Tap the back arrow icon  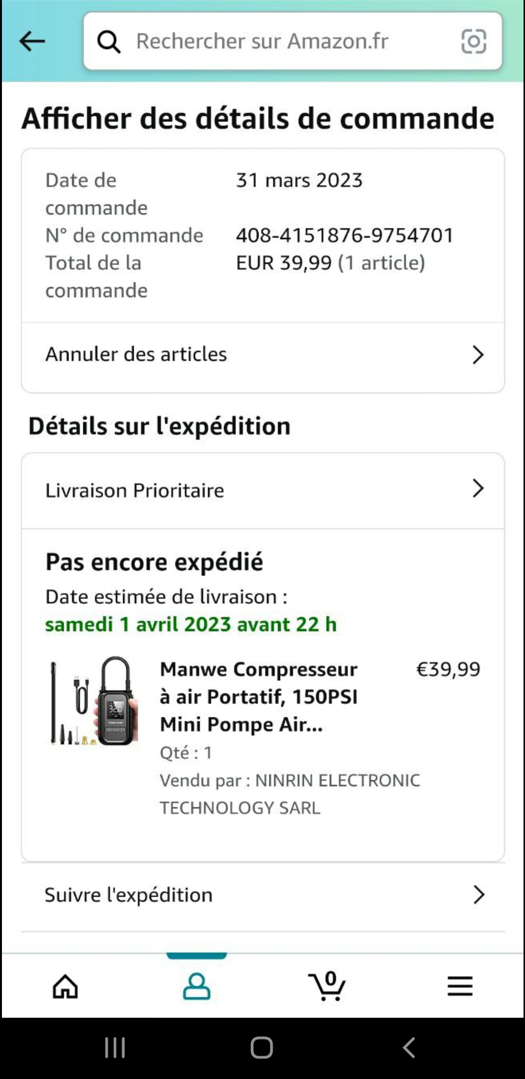coord(32,41)
